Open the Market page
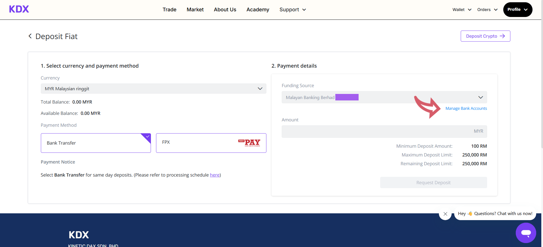 (x=195, y=10)
